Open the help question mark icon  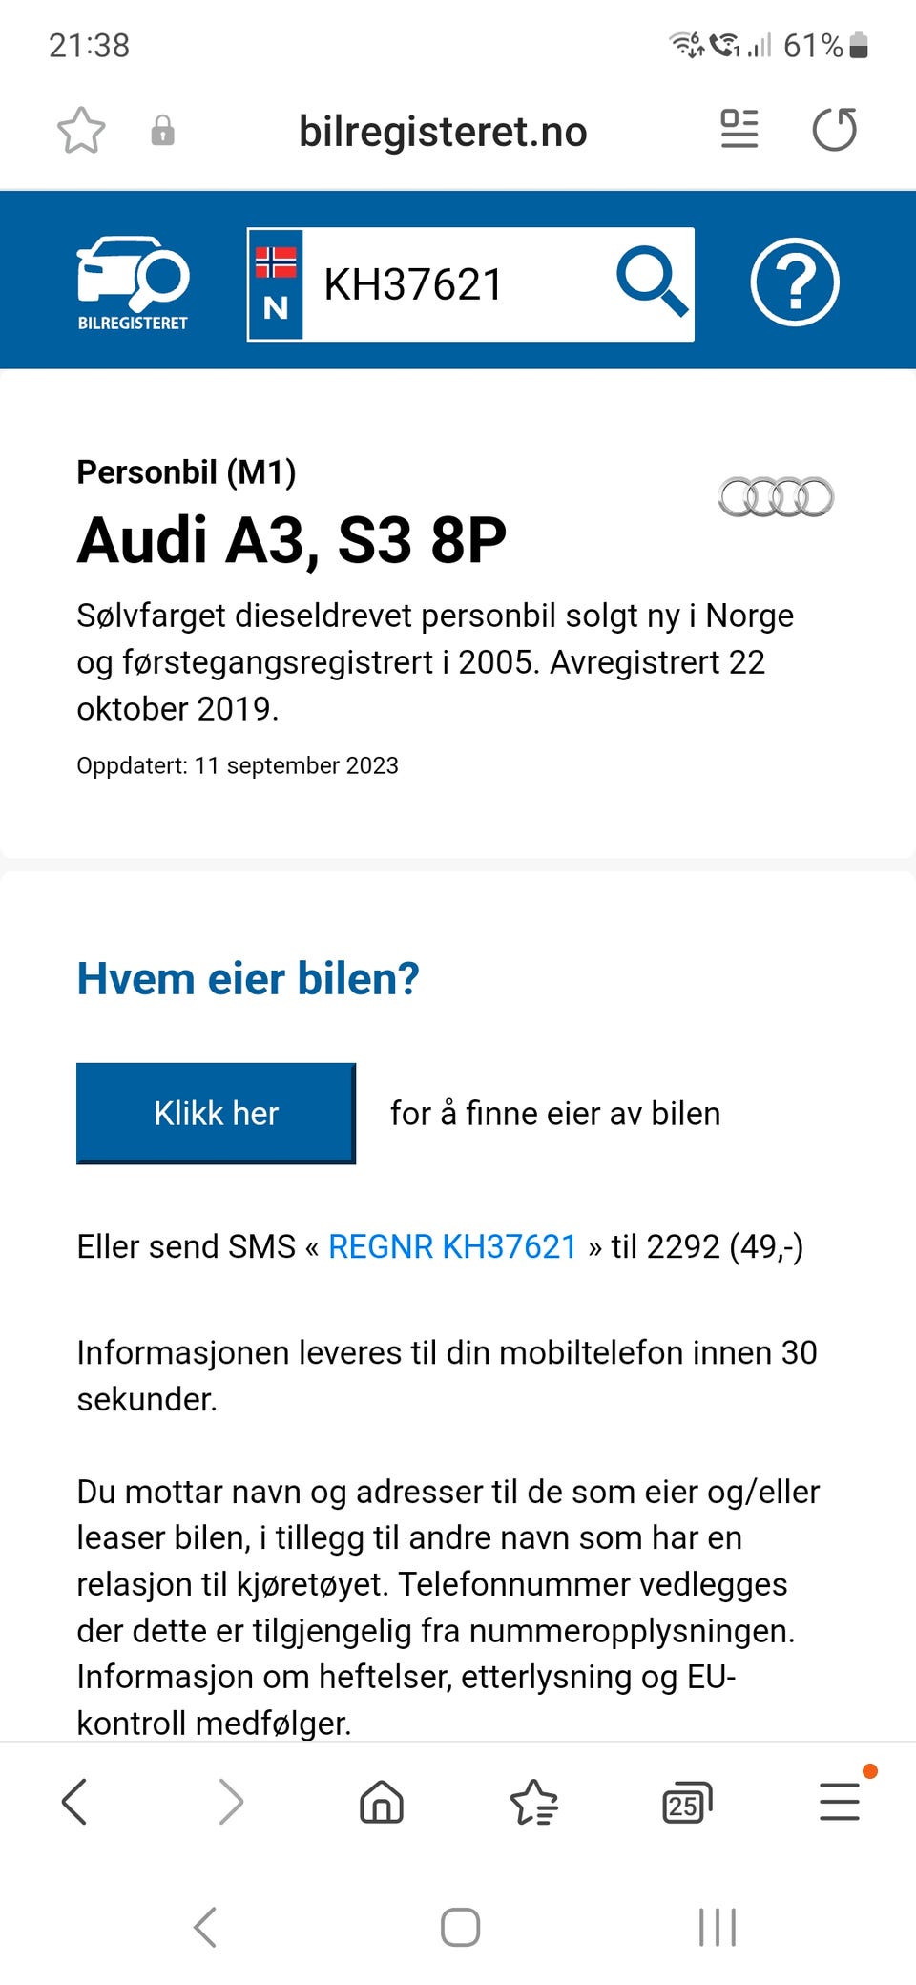point(795,283)
